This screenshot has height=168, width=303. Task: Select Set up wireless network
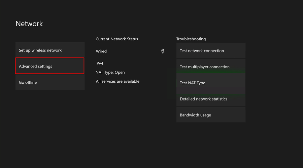(50, 50)
